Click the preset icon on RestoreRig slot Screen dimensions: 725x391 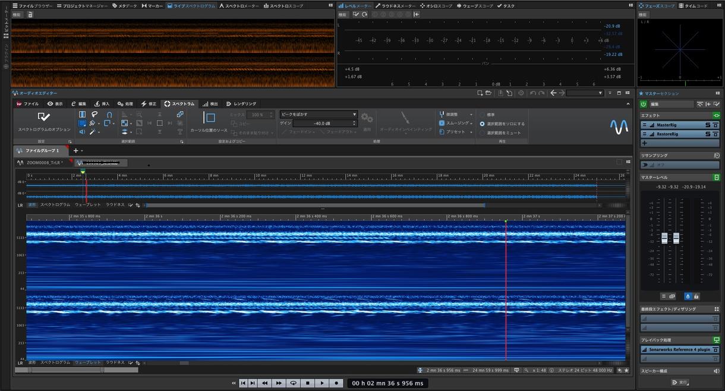pyautogui.click(x=715, y=134)
